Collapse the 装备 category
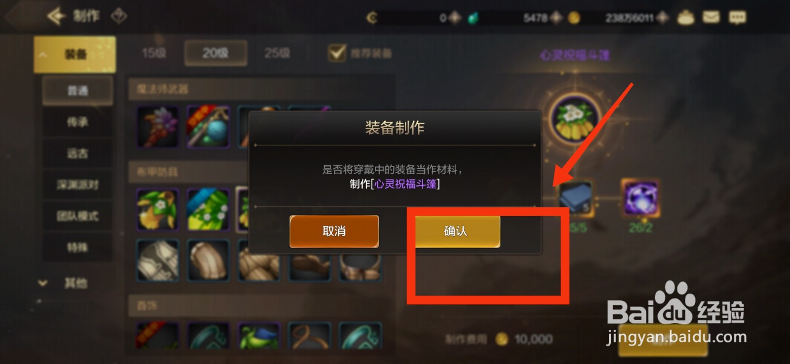The height and width of the screenshot is (364, 790). tap(75, 54)
